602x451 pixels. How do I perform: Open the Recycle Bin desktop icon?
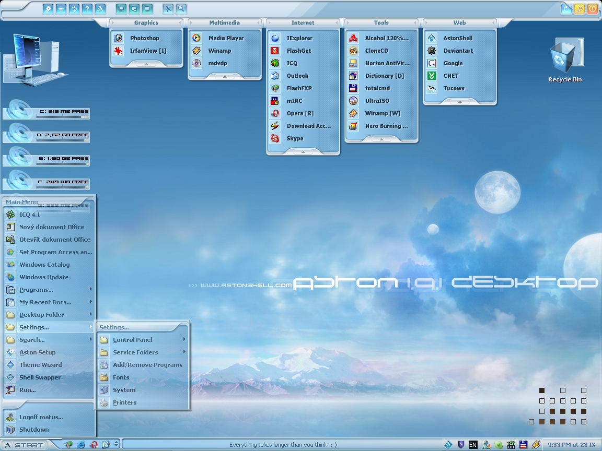coord(565,60)
